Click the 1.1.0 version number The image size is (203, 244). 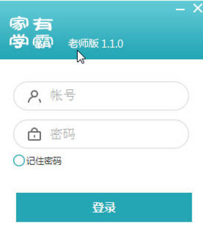[112, 44]
